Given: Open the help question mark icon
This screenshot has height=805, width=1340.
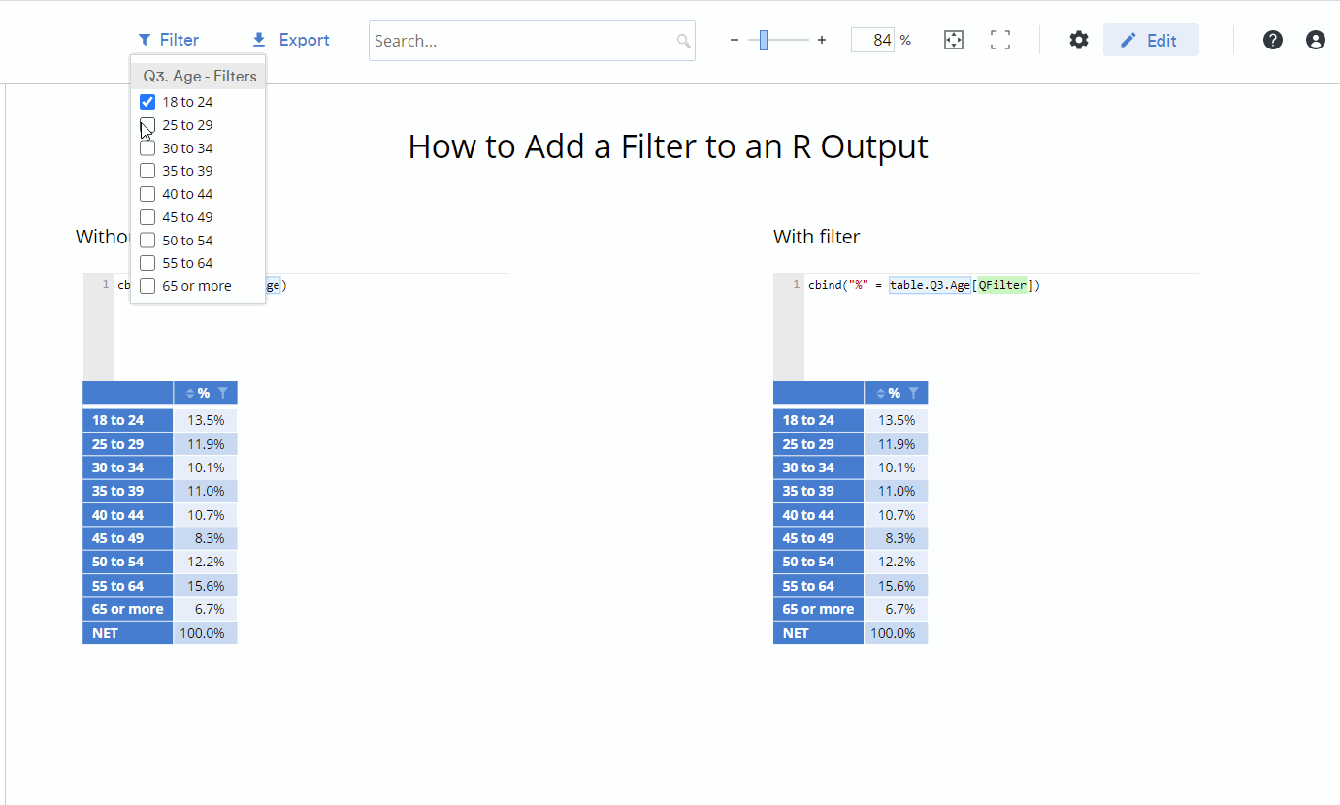Looking at the screenshot, I should pos(1273,40).
